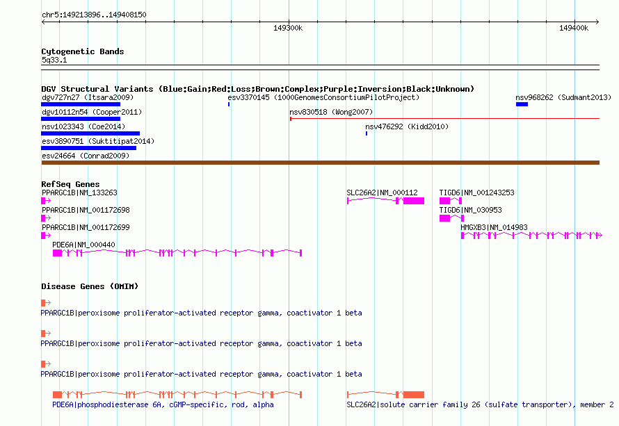Click the PDE6A NM_000440 magenta gene model

point(177,253)
